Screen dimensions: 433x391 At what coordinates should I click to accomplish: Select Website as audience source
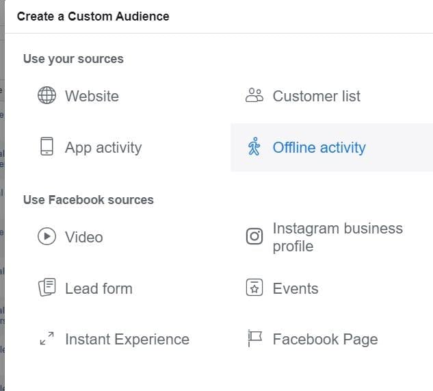tap(92, 96)
